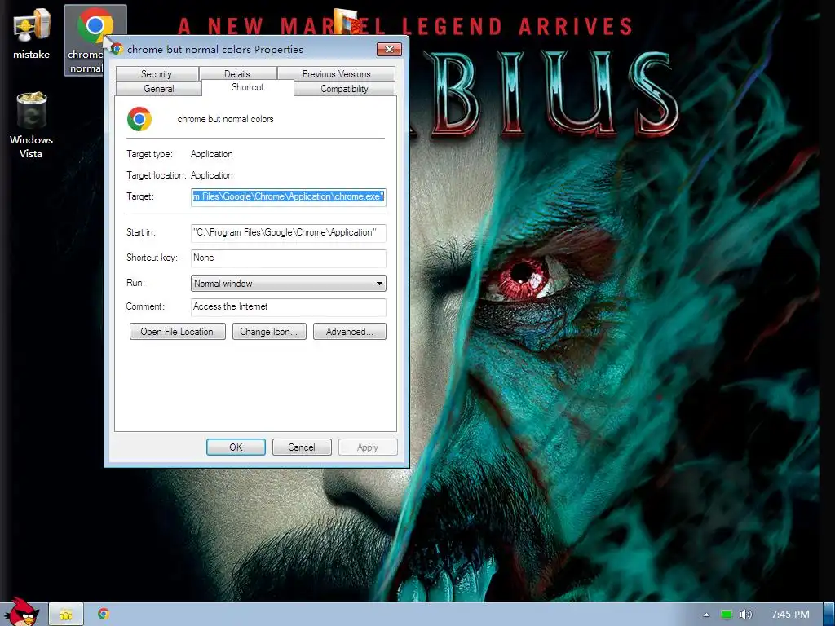Close the Properties dialog with the X

point(389,49)
